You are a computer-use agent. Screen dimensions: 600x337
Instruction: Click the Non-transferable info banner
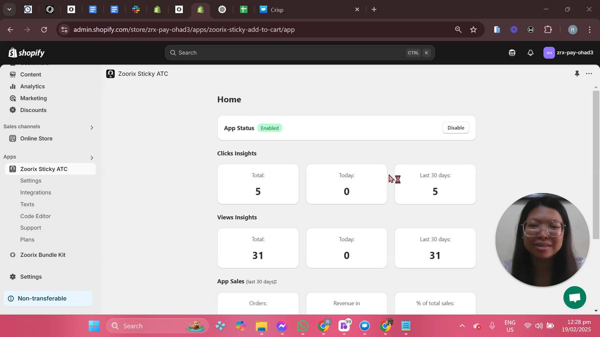[x=49, y=299]
